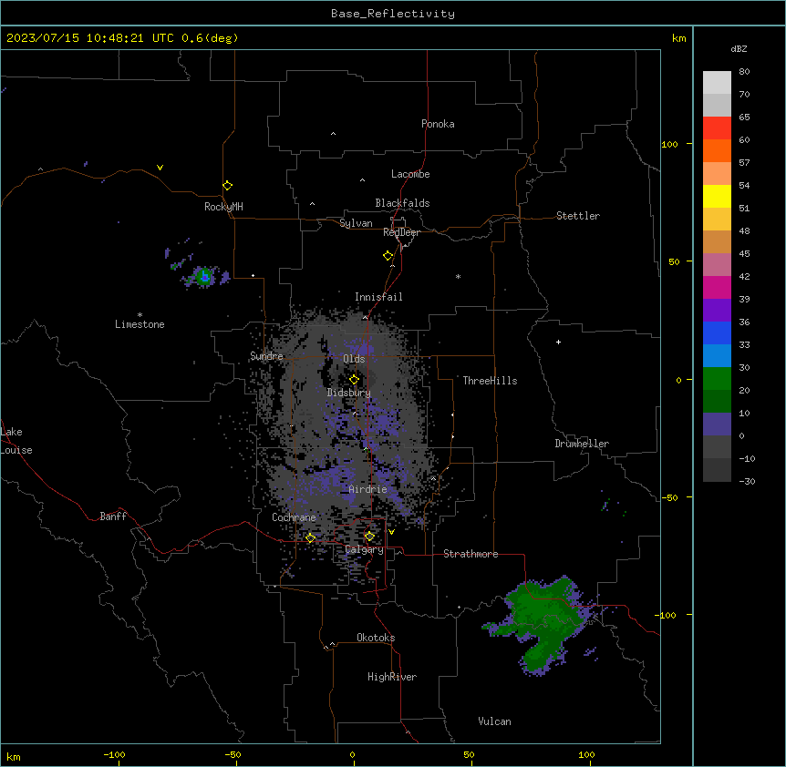Click the Calgary city label
Viewport: 786px width, 767px height.
coord(364,549)
